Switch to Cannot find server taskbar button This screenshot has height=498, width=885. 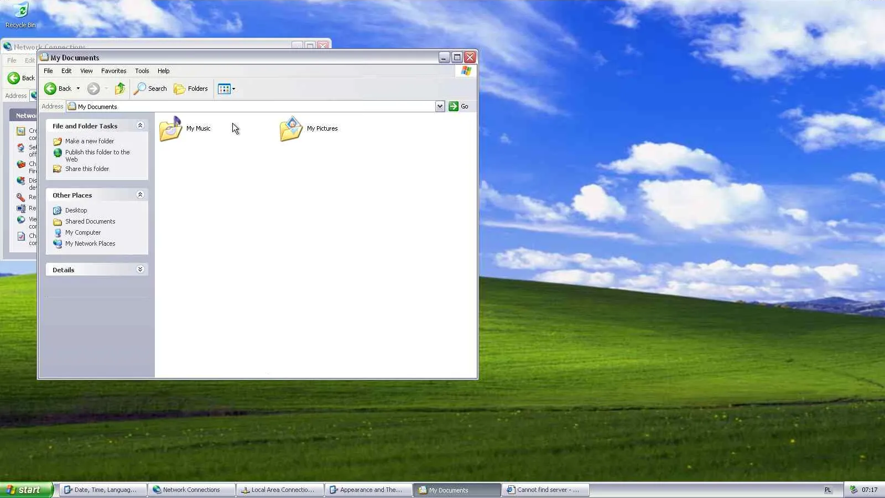coord(545,490)
